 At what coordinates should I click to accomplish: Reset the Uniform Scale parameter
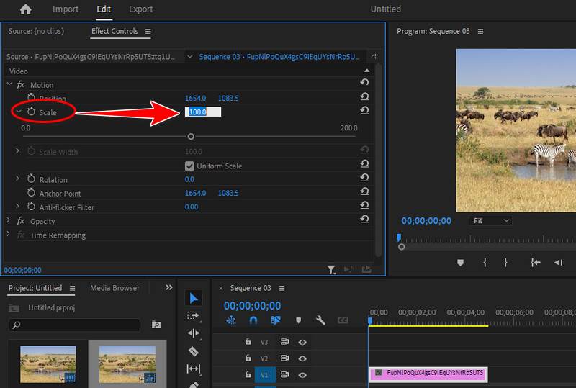[x=364, y=164]
